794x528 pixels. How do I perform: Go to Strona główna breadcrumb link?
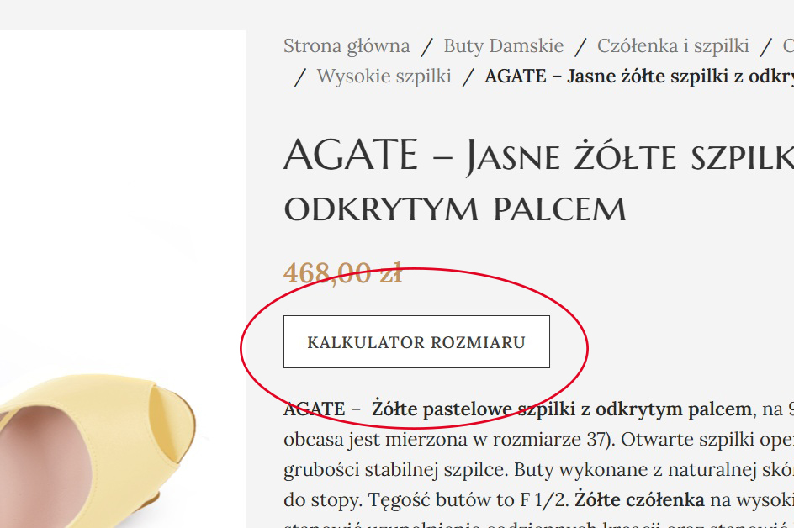347,46
